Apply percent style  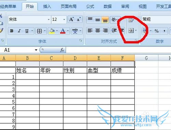tap(157, 31)
